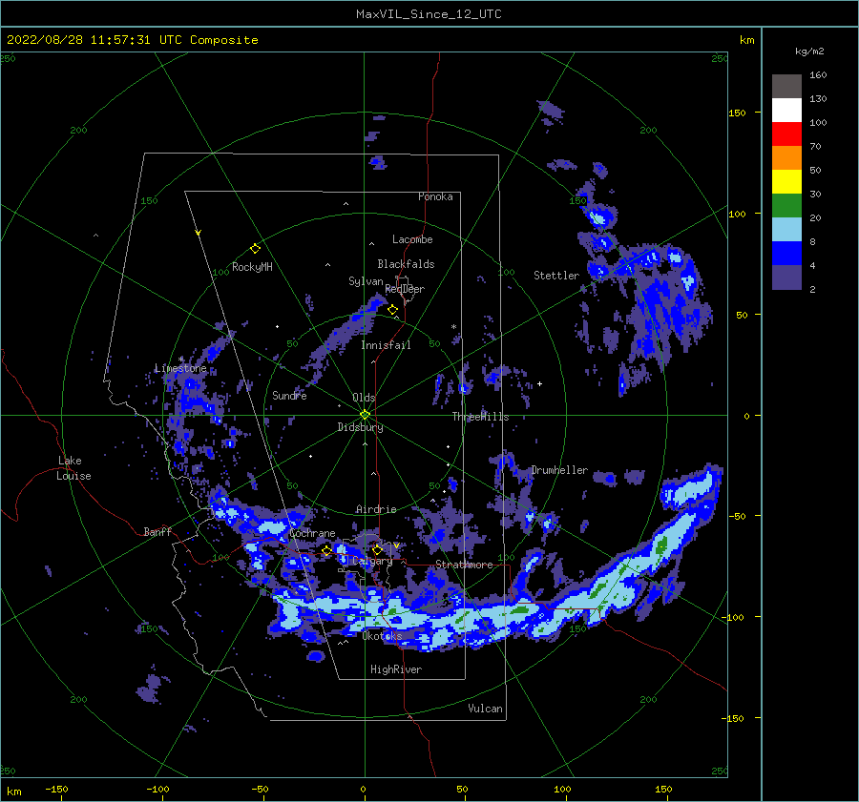
Task: Click the title 'MaxVIL_Since_12_UTC'
Action: click(x=429, y=14)
